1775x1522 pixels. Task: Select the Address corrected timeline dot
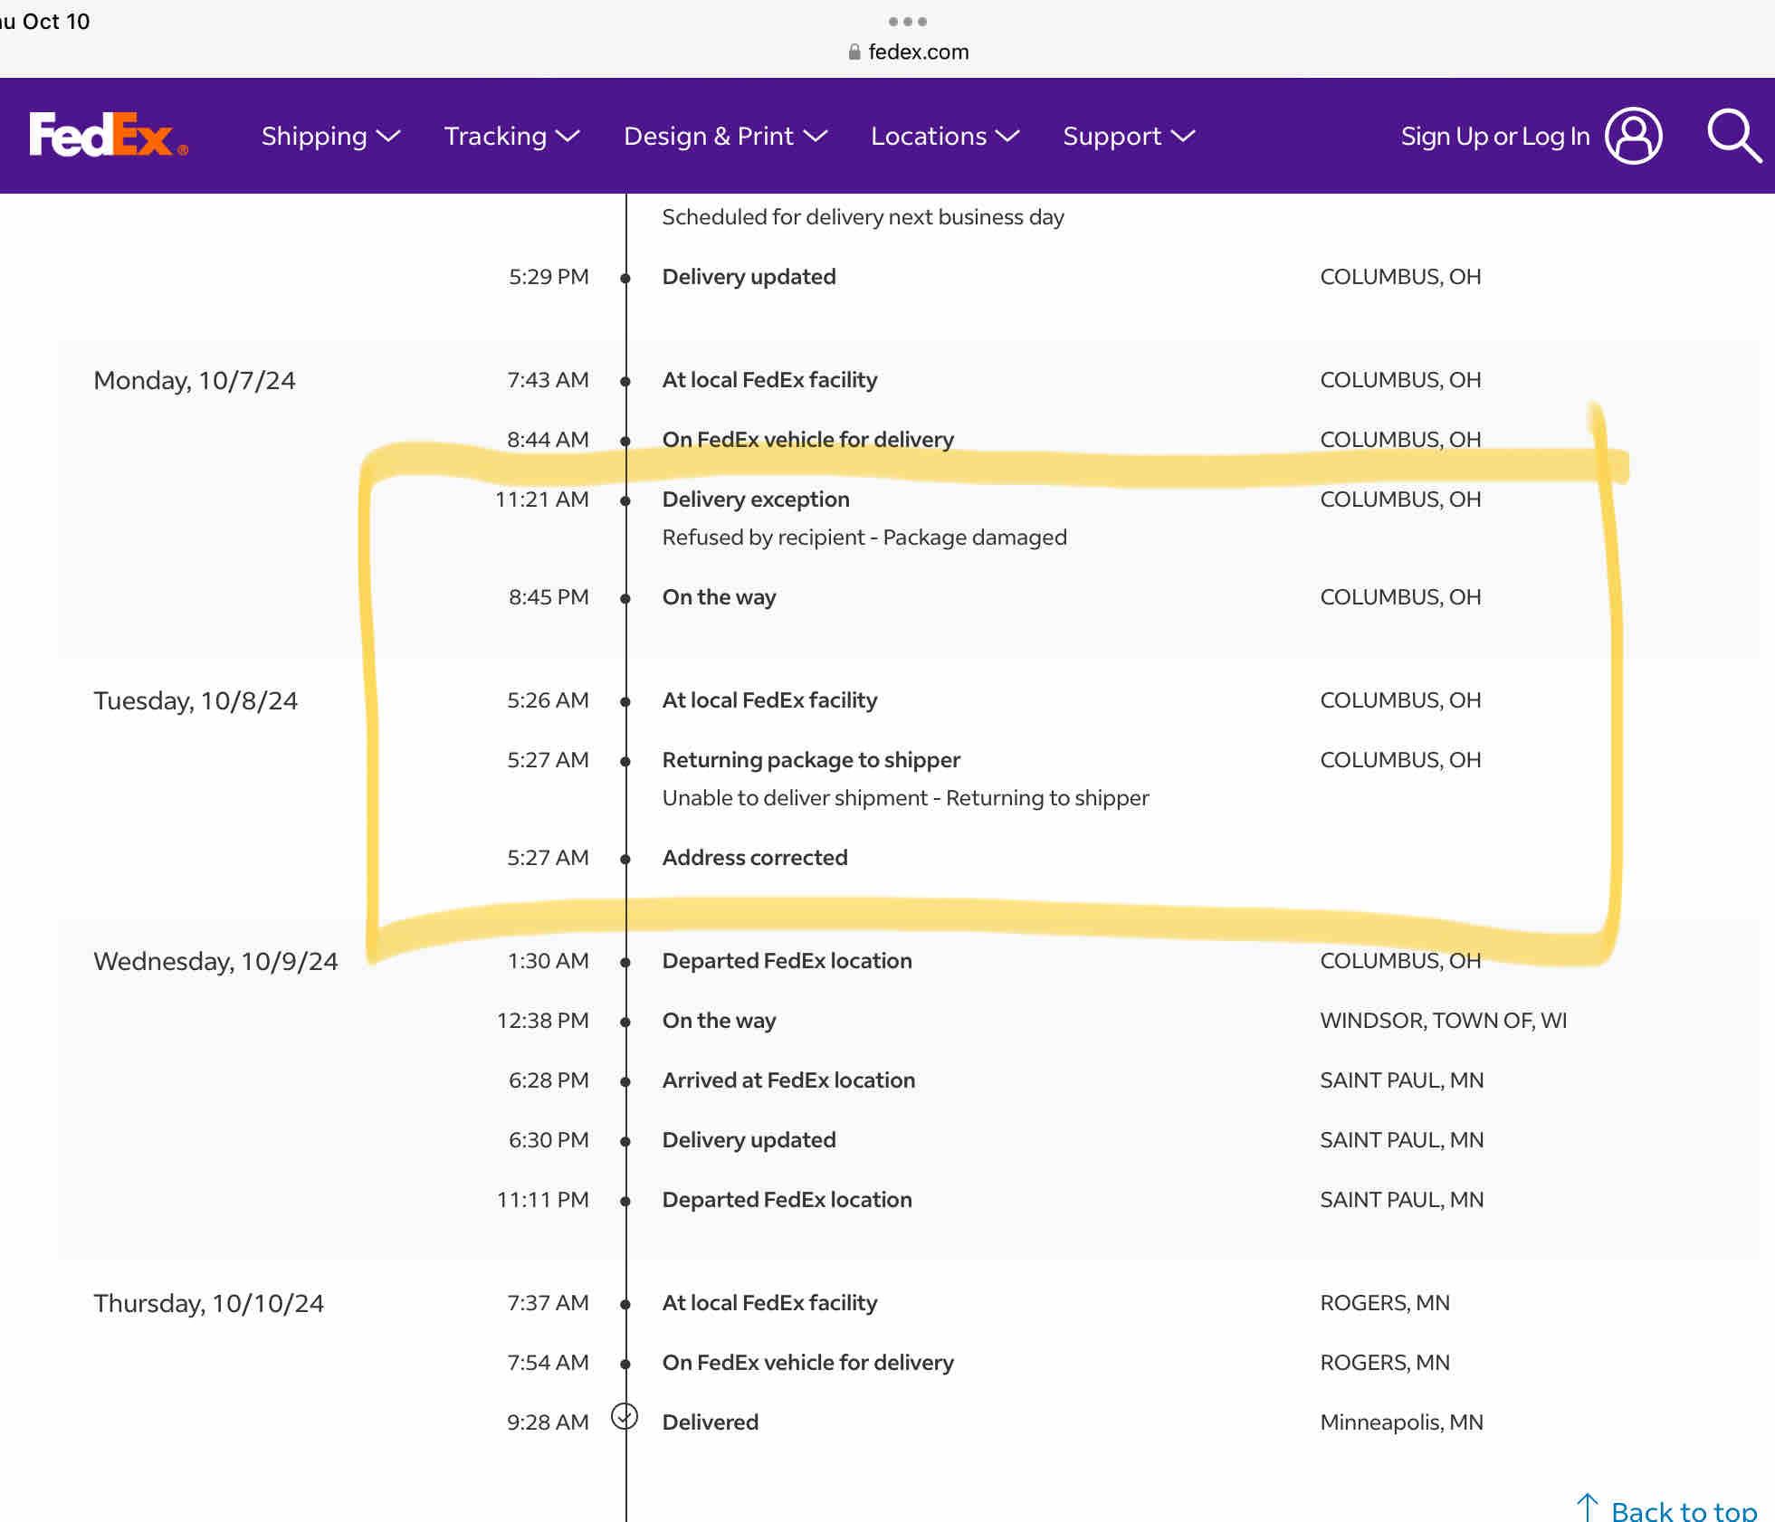625,859
